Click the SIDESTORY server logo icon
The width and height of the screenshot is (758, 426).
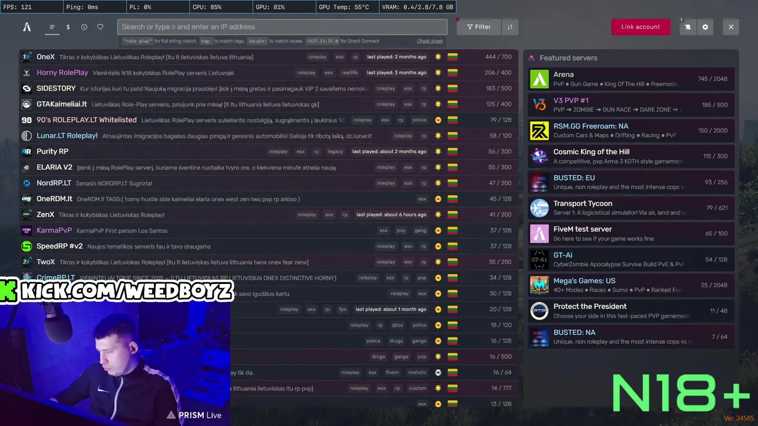click(27, 88)
